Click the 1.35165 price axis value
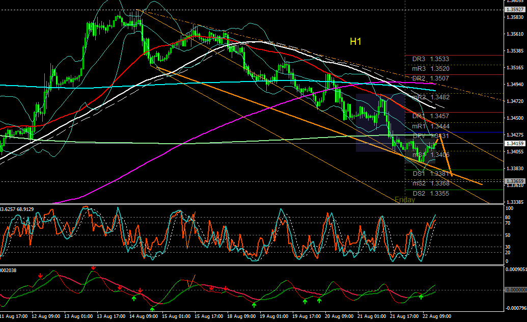 [x=515, y=68]
